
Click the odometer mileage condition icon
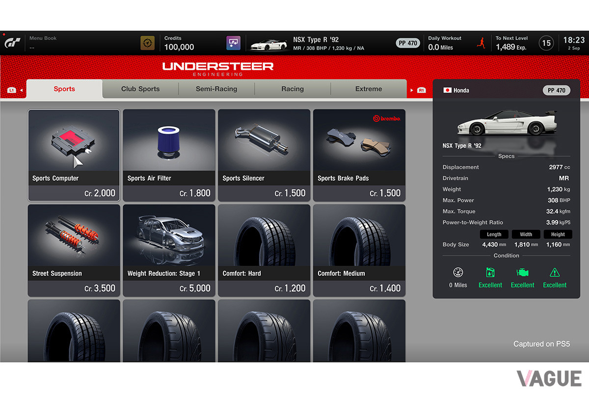point(458,273)
